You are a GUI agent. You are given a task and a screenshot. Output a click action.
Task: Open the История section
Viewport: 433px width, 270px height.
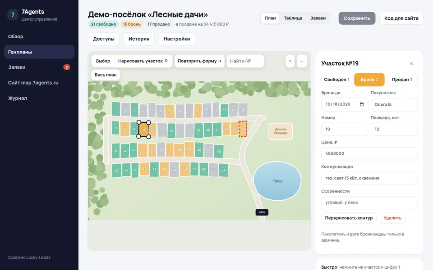click(x=139, y=39)
